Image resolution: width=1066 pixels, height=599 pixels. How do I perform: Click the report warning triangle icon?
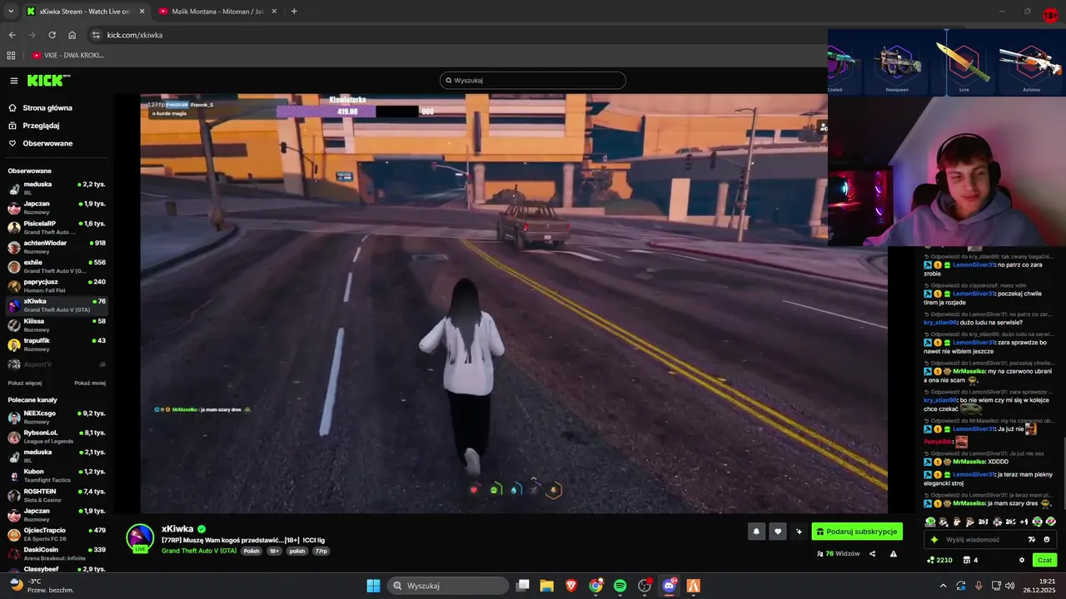(x=894, y=553)
